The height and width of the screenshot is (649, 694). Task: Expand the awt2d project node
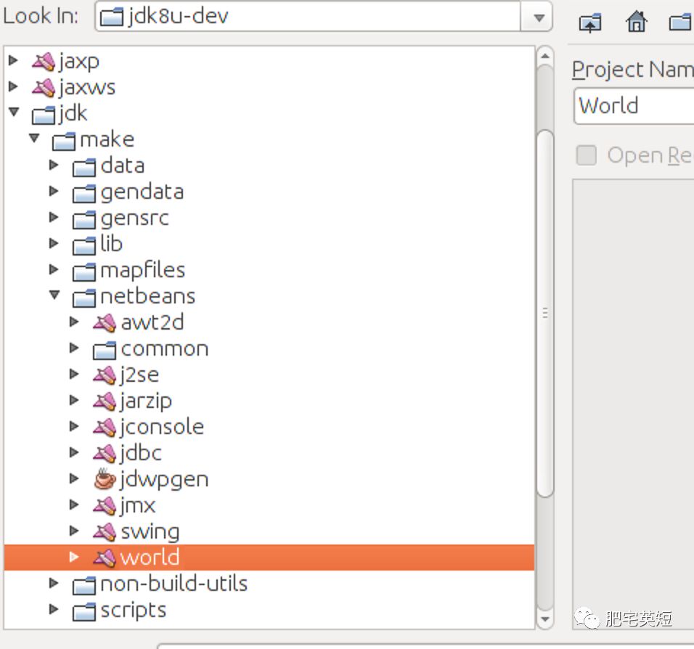point(74,322)
